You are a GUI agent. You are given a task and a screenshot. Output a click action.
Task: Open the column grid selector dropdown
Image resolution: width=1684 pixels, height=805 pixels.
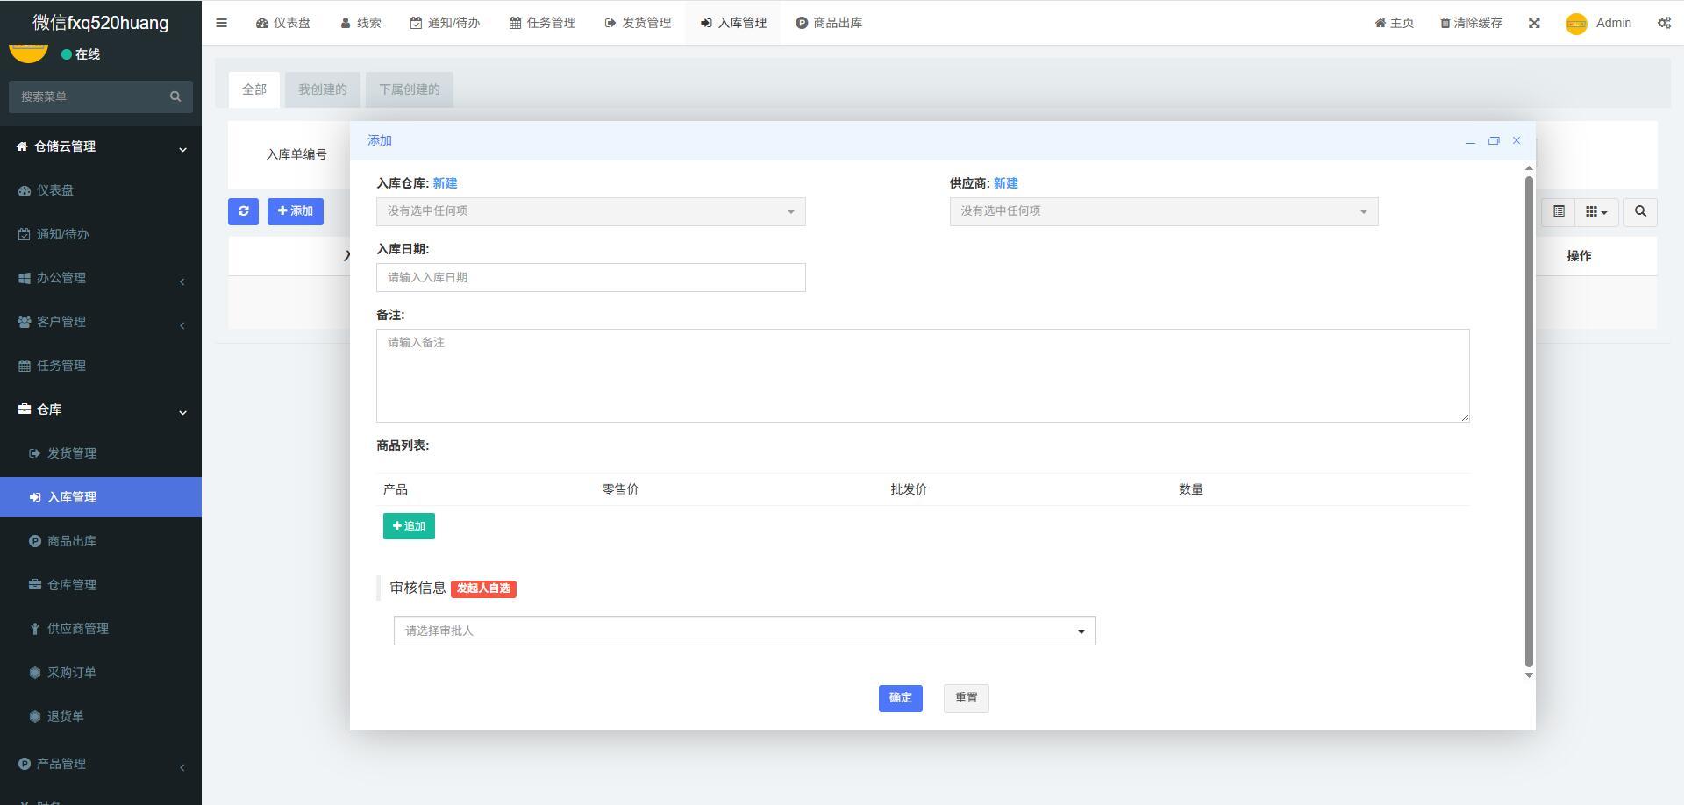[x=1595, y=211]
